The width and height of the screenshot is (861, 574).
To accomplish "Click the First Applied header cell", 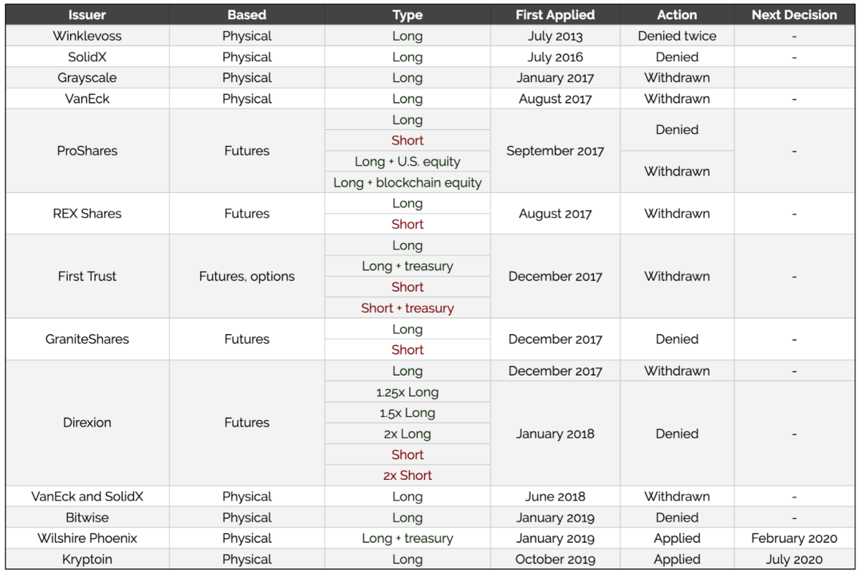I will pyautogui.click(x=555, y=15).
